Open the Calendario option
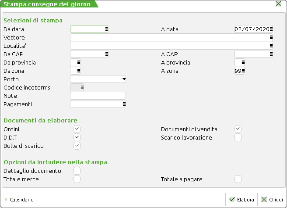The image size is (287, 208). click(19, 200)
